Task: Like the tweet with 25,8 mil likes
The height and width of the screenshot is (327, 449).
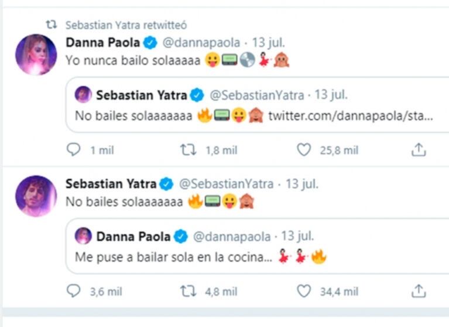Action: (x=304, y=151)
